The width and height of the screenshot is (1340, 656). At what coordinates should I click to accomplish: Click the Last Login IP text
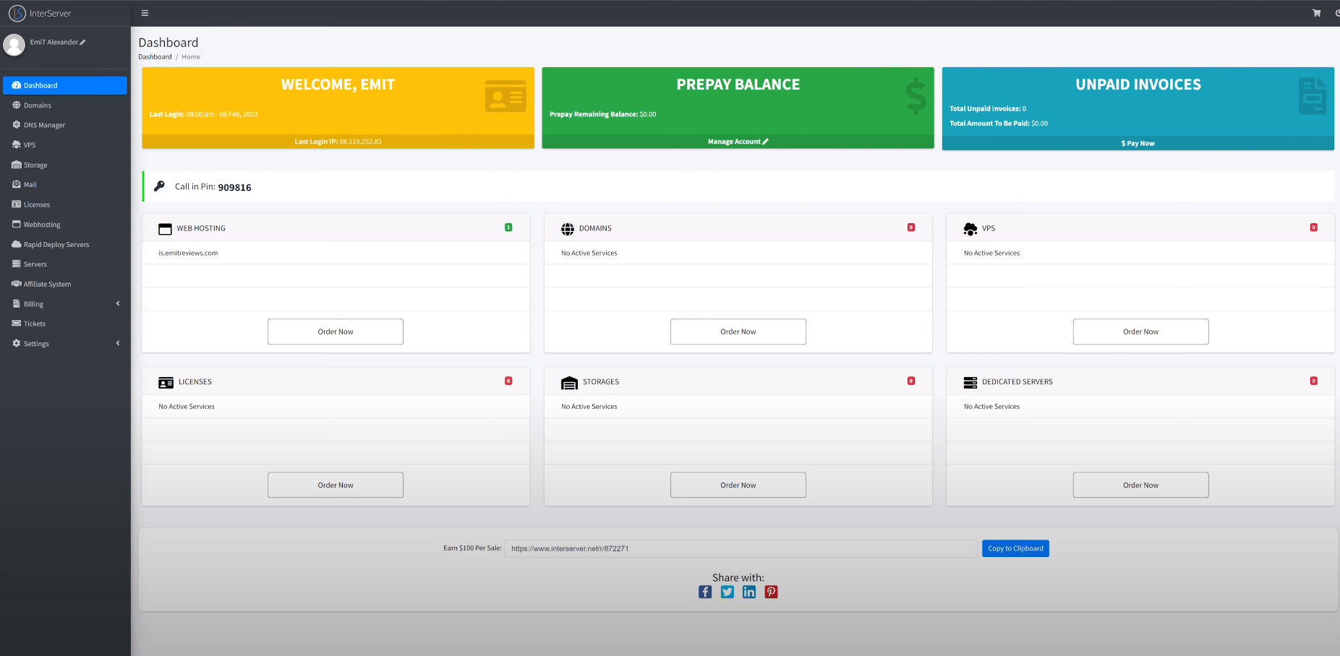[x=338, y=142]
